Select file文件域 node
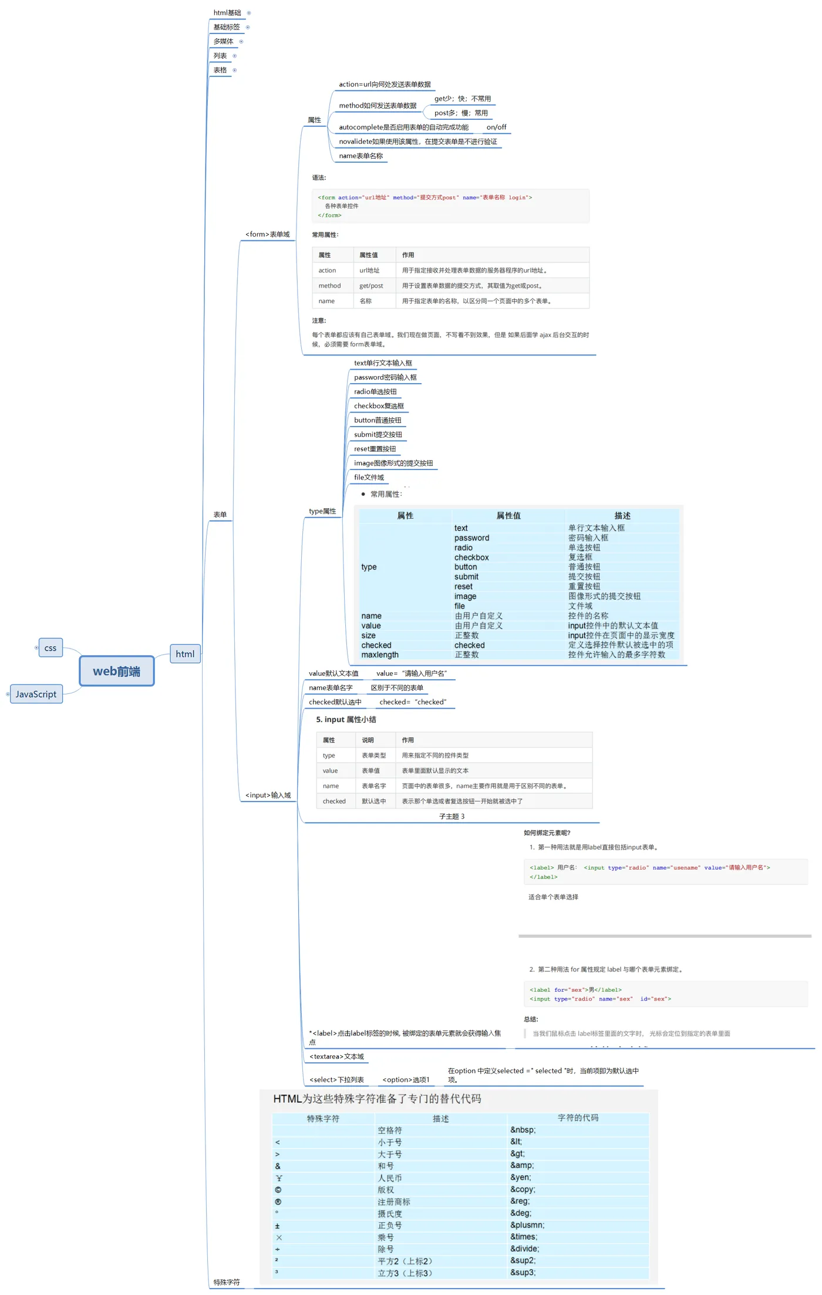The width and height of the screenshot is (822, 1295). [x=369, y=478]
